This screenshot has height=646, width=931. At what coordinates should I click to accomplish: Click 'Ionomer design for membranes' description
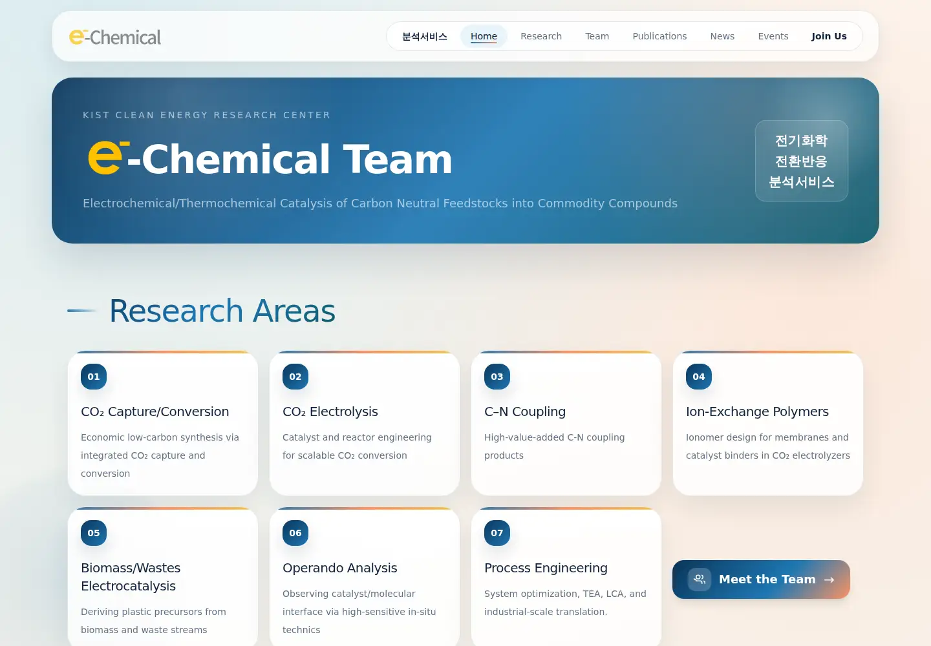[768, 446]
